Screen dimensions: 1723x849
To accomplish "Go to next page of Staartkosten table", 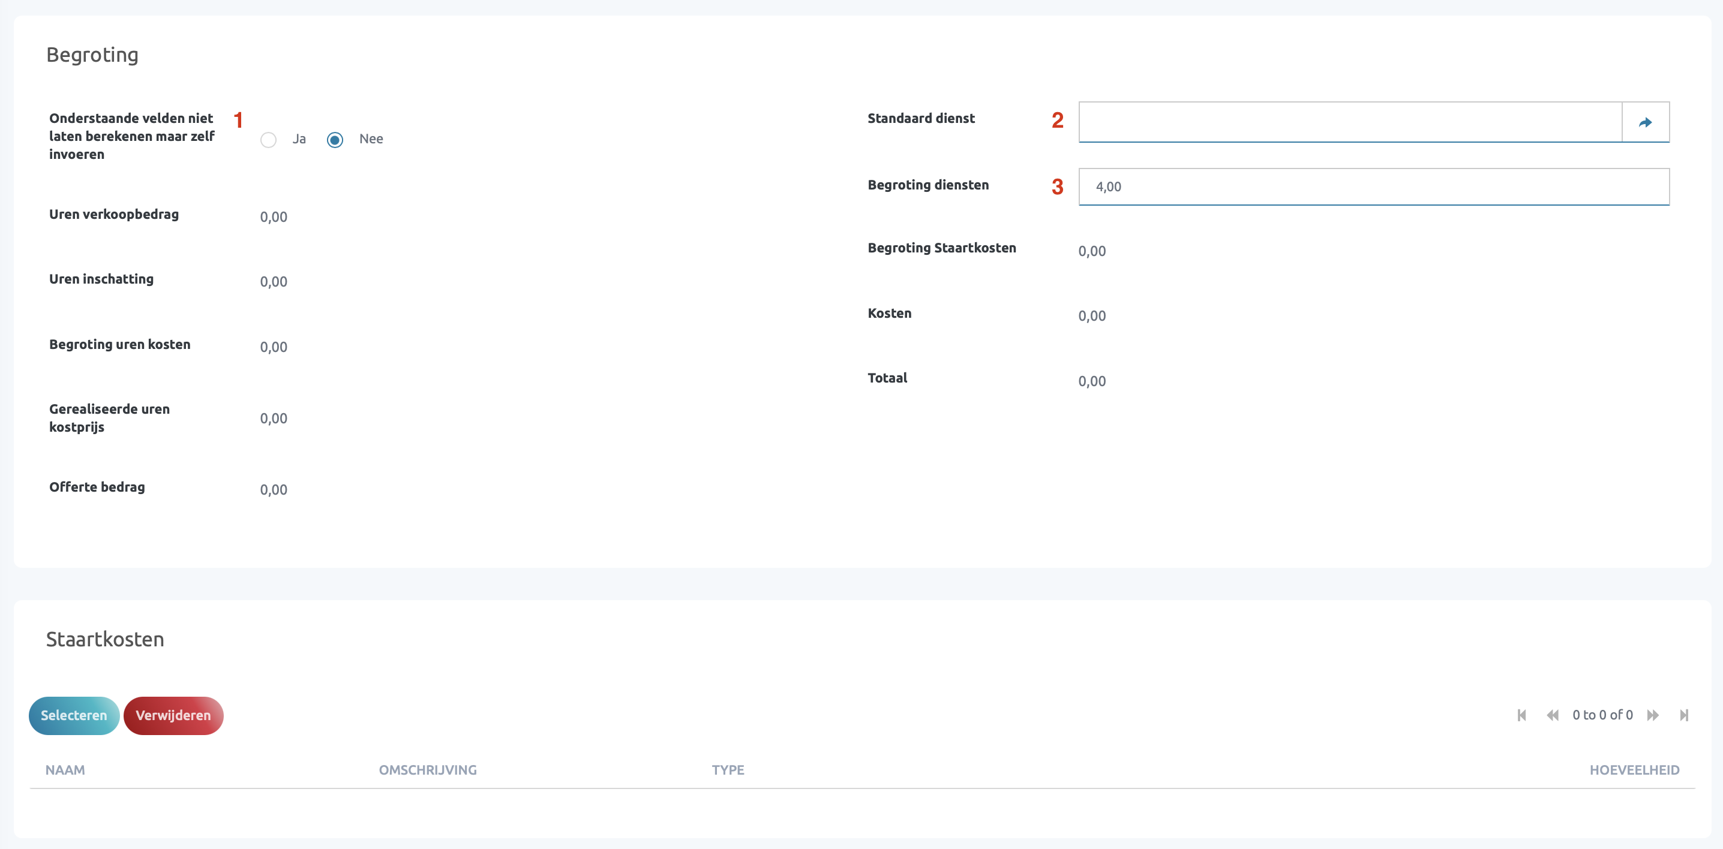I will pos(1653,715).
